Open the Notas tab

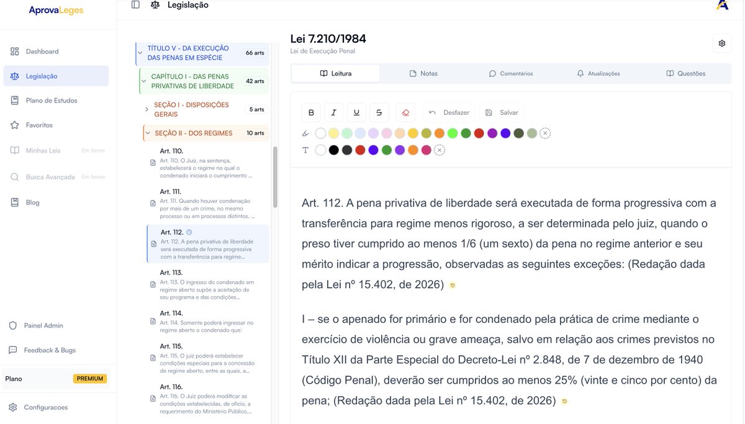pyautogui.click(x=423, y=73)
